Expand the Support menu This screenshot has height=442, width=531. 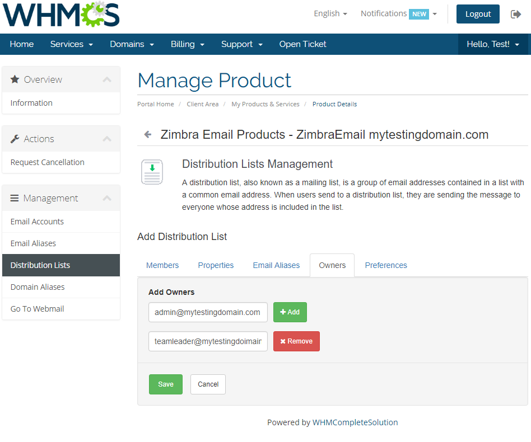click(x=242, y=44)
